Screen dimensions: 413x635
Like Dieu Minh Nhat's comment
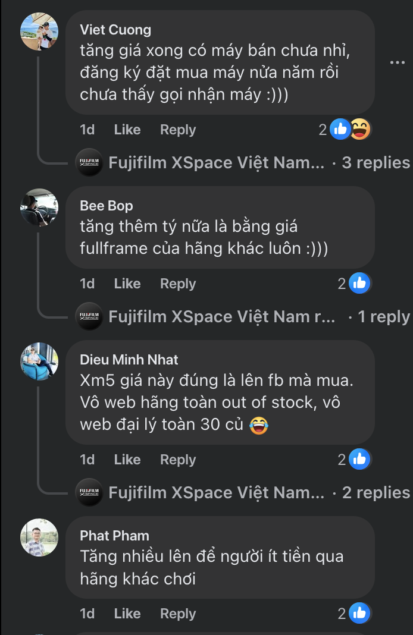coord(127,459)
